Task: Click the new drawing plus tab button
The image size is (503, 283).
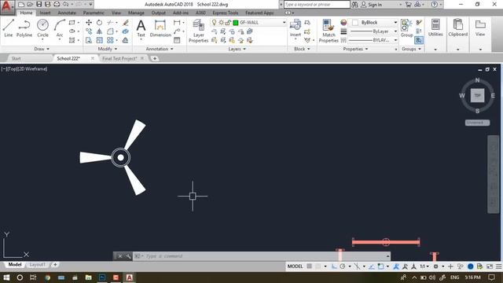Action: [x=155, y=58]
